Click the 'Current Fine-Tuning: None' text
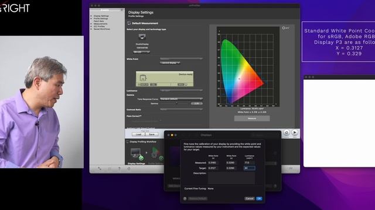 tap(199, 188)
